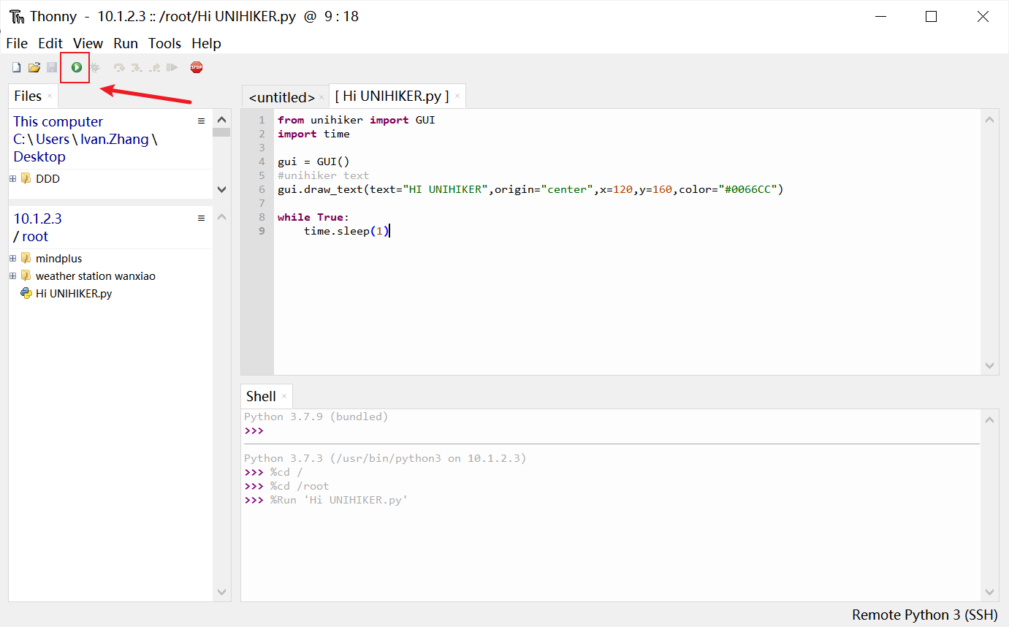This screenshot has width=1009, height=627.
Task: Open the Run menu
Action: click(125, 43)
